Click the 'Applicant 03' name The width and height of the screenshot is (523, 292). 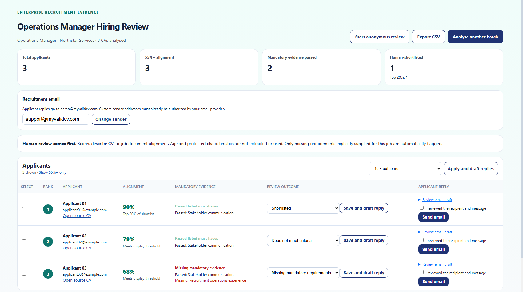[x=74, y=268]
